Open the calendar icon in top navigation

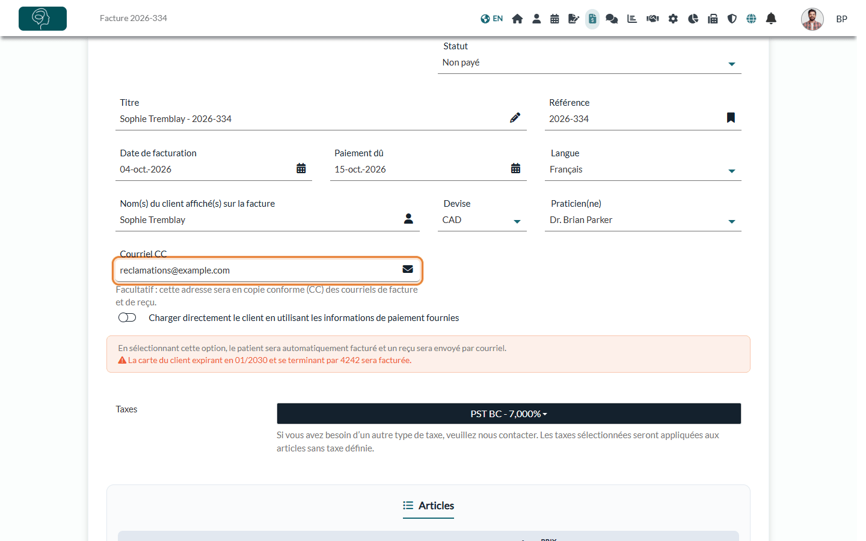pyautogui.click(x=554, y=19)
